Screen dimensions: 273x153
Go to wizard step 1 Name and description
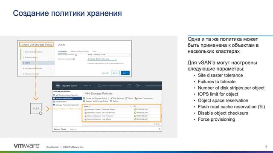tap(32, 52)
